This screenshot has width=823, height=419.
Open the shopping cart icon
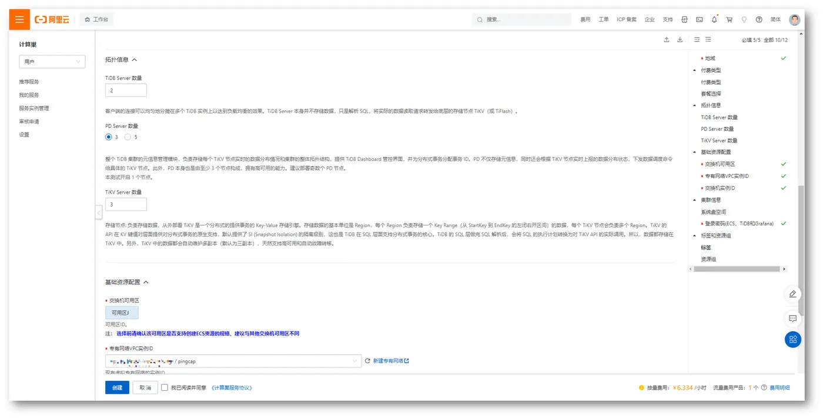pyautogui.click(x=730, y=19)
